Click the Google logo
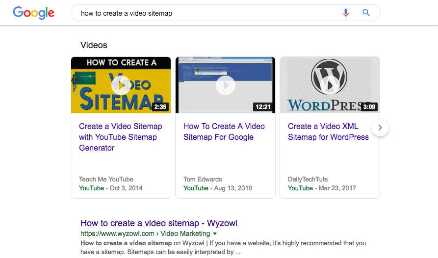 (33, 13)
